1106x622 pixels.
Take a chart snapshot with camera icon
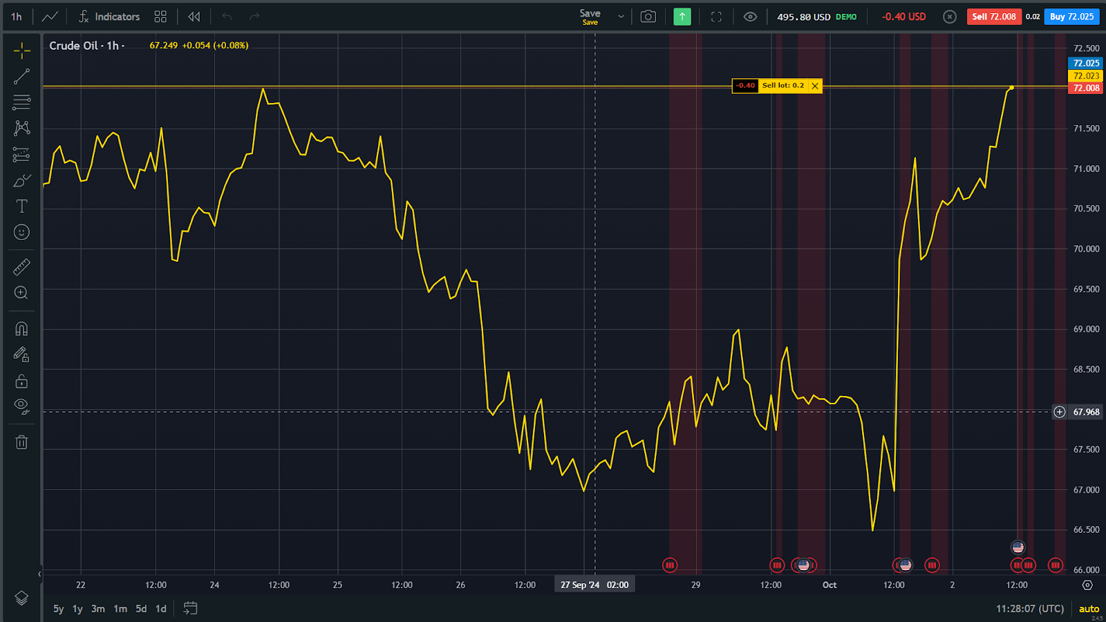pyautogui.click(x=648, y=17)
